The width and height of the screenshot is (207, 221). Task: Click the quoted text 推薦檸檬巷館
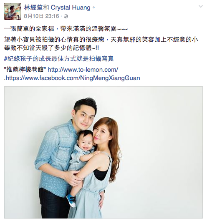pos(25,70)
